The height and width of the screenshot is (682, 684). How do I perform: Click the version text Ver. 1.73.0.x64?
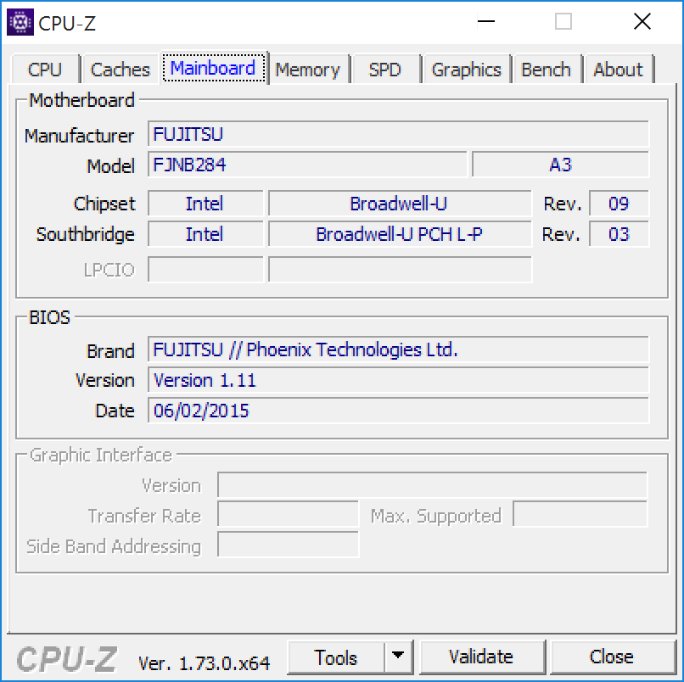coord(205,663)
